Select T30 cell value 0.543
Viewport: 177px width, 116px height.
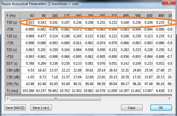[41, 22]
